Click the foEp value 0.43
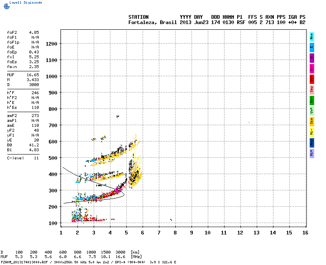 pyautogui.click(x=34, y=52)
